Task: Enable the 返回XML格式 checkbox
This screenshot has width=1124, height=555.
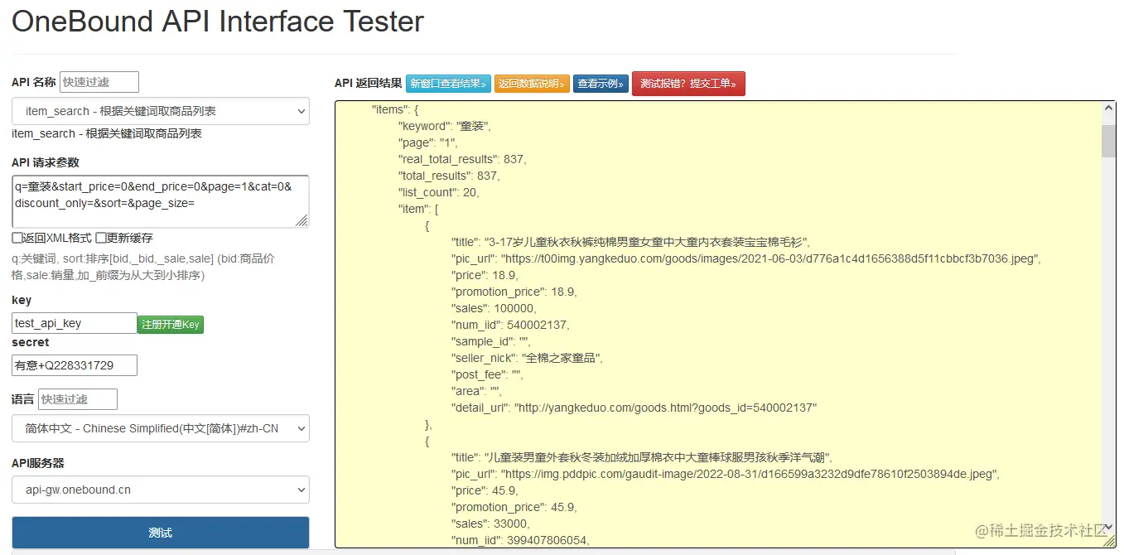Action: click(x=17, y=238)
